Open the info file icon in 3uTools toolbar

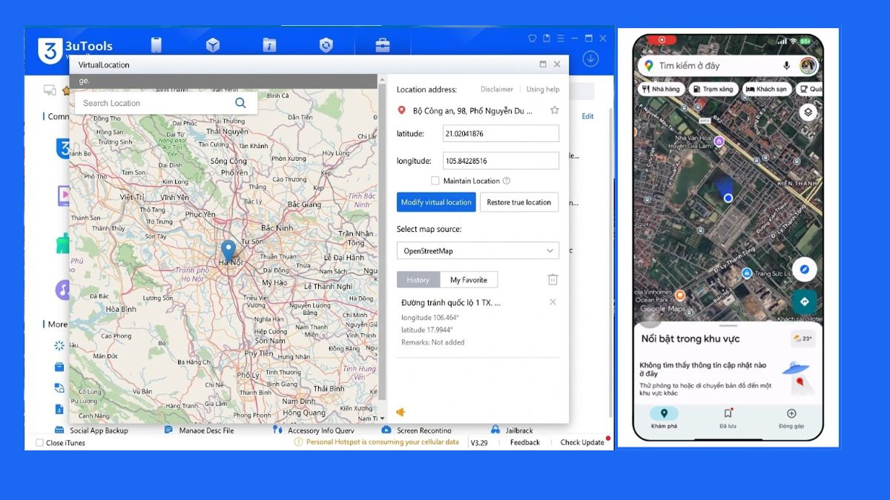269,45
